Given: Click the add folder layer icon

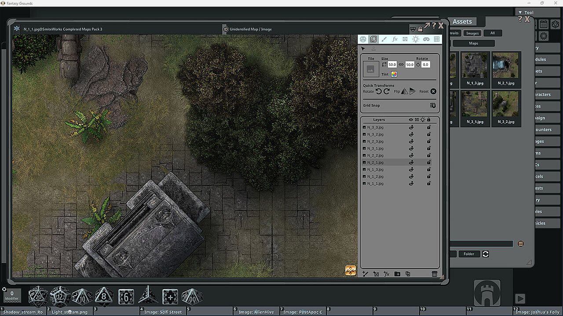Looking at the screenshot, I should [397, 274].
